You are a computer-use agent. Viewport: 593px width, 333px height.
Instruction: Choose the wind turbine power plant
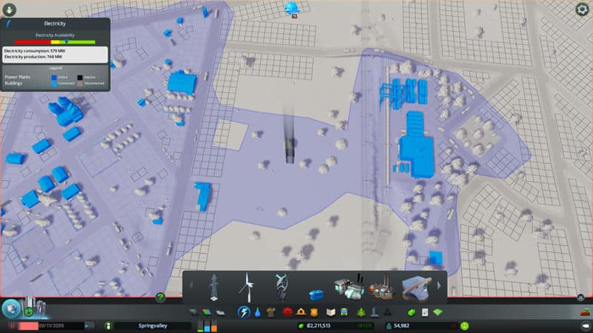click(x=245, y=286)
